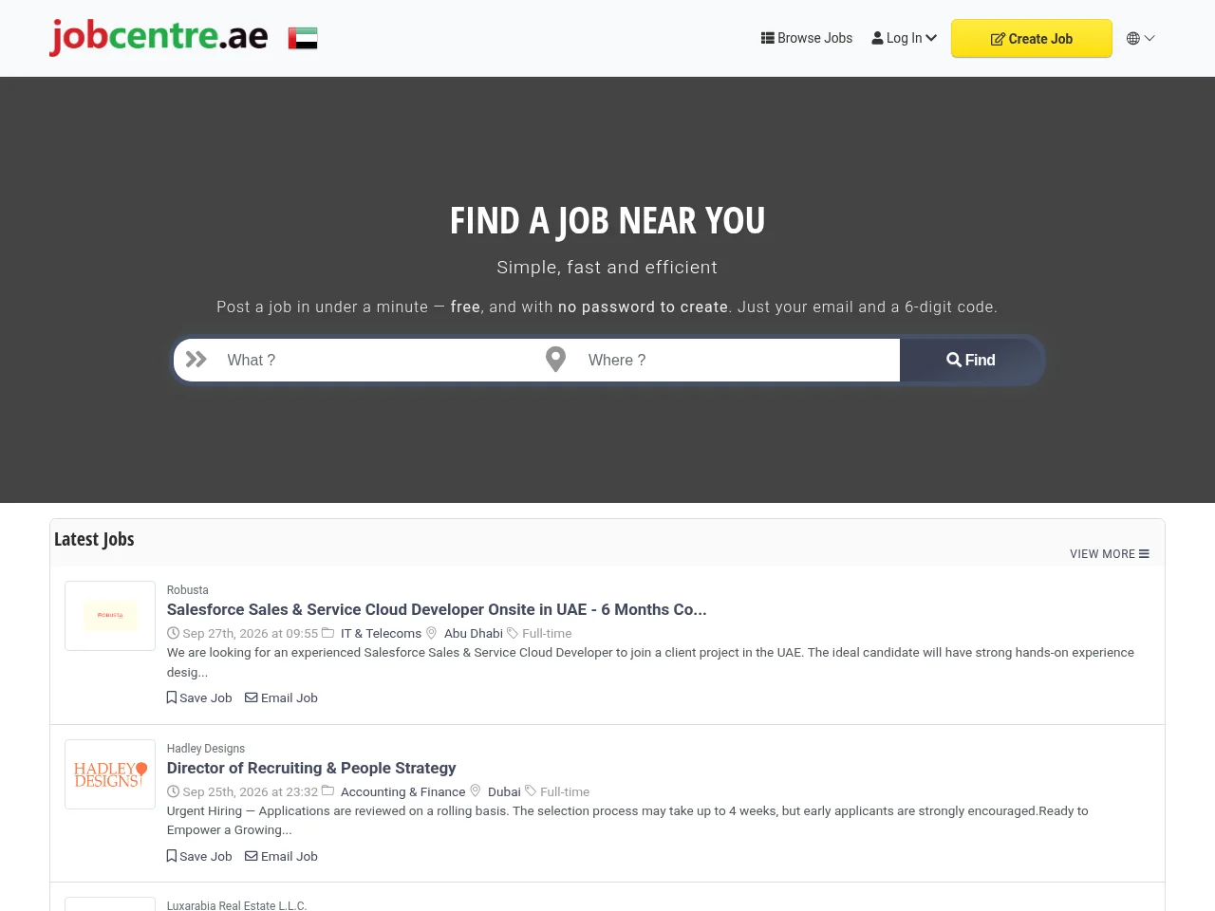Click the Hadley Designs company name text
Screen dimensions: 1215x911
click(x=206, y=749)
